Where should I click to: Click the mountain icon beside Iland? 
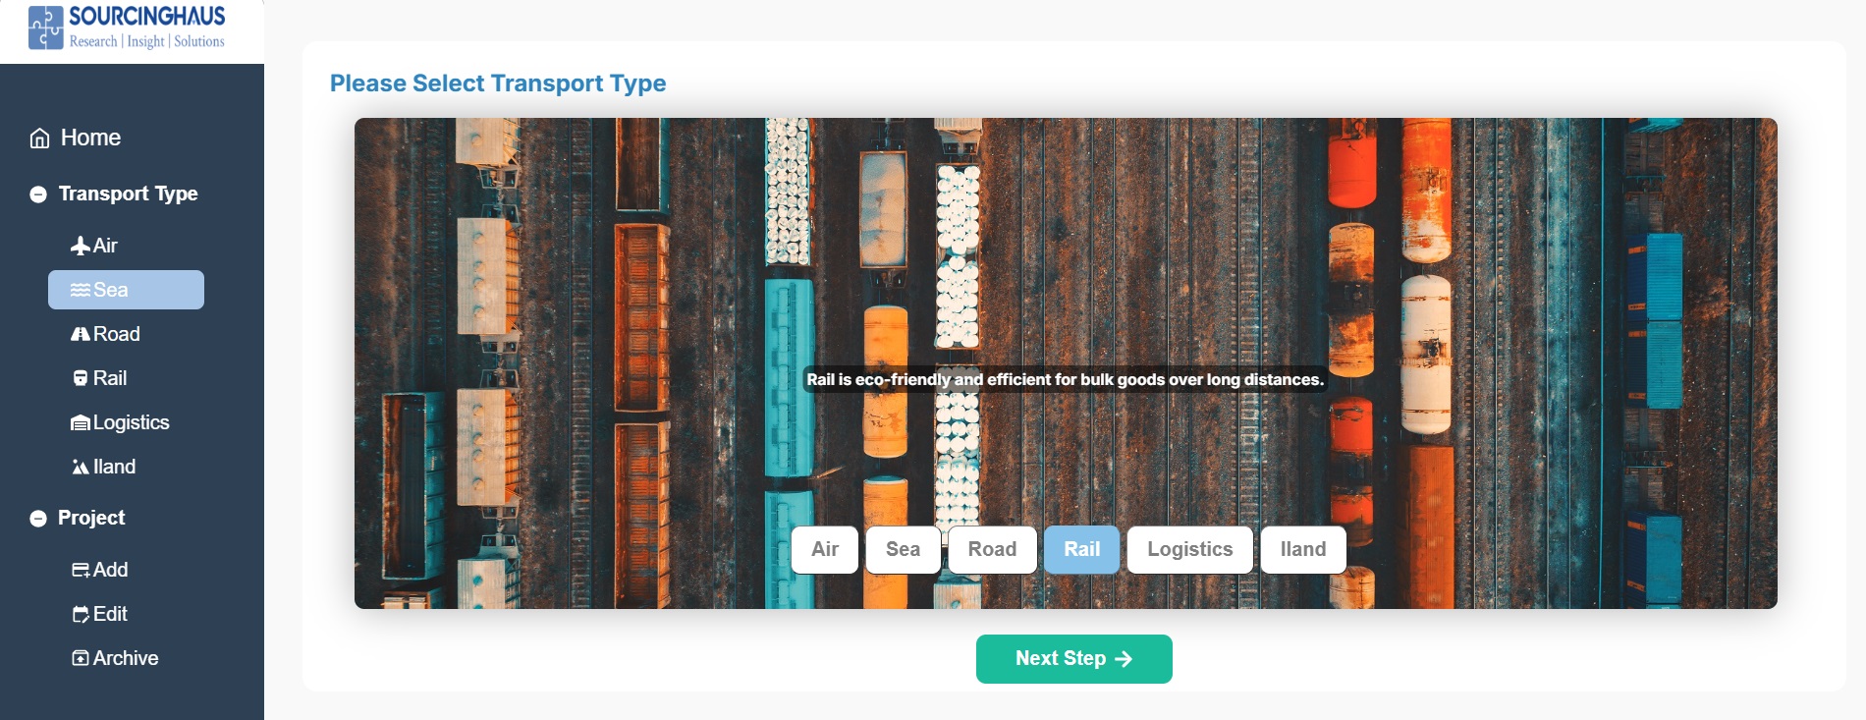pos(81,467)
